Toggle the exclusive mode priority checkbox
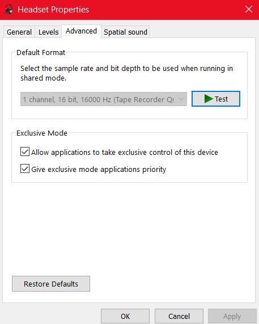Screen dimensions: 259x324 [x=25, y=169]
